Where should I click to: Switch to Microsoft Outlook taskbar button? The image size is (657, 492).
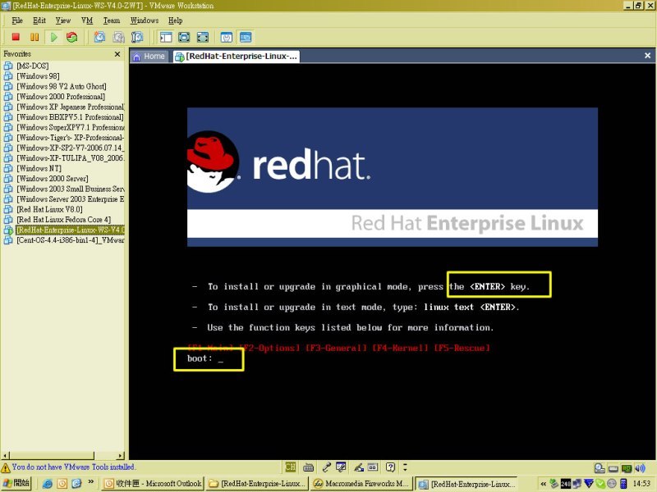(x=153, y=484)
